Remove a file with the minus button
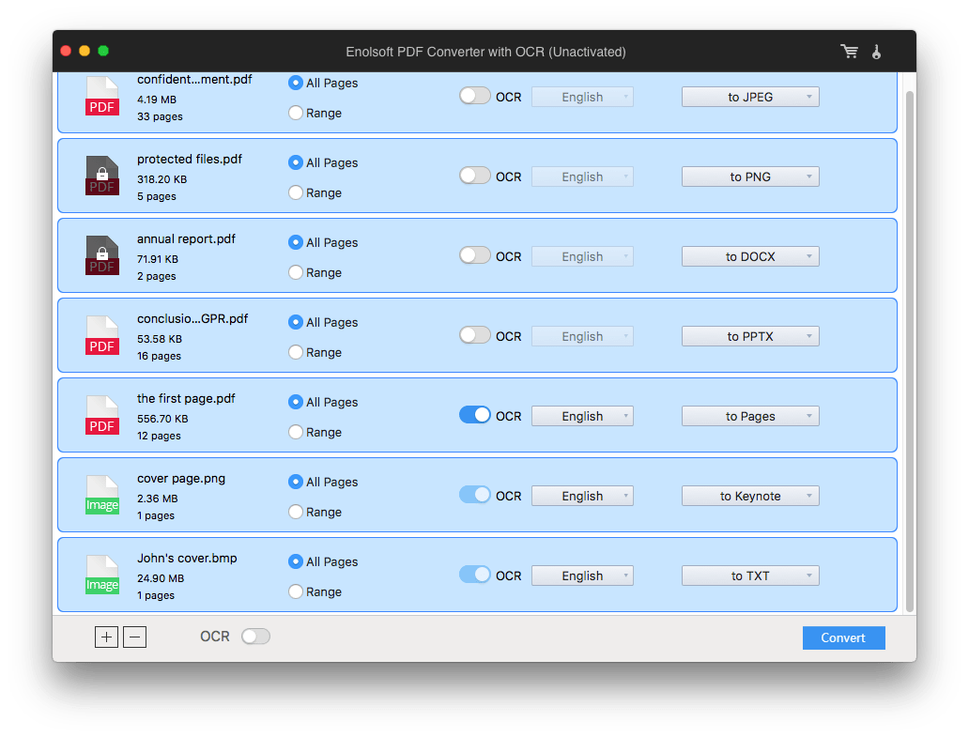 pos(134,637)
